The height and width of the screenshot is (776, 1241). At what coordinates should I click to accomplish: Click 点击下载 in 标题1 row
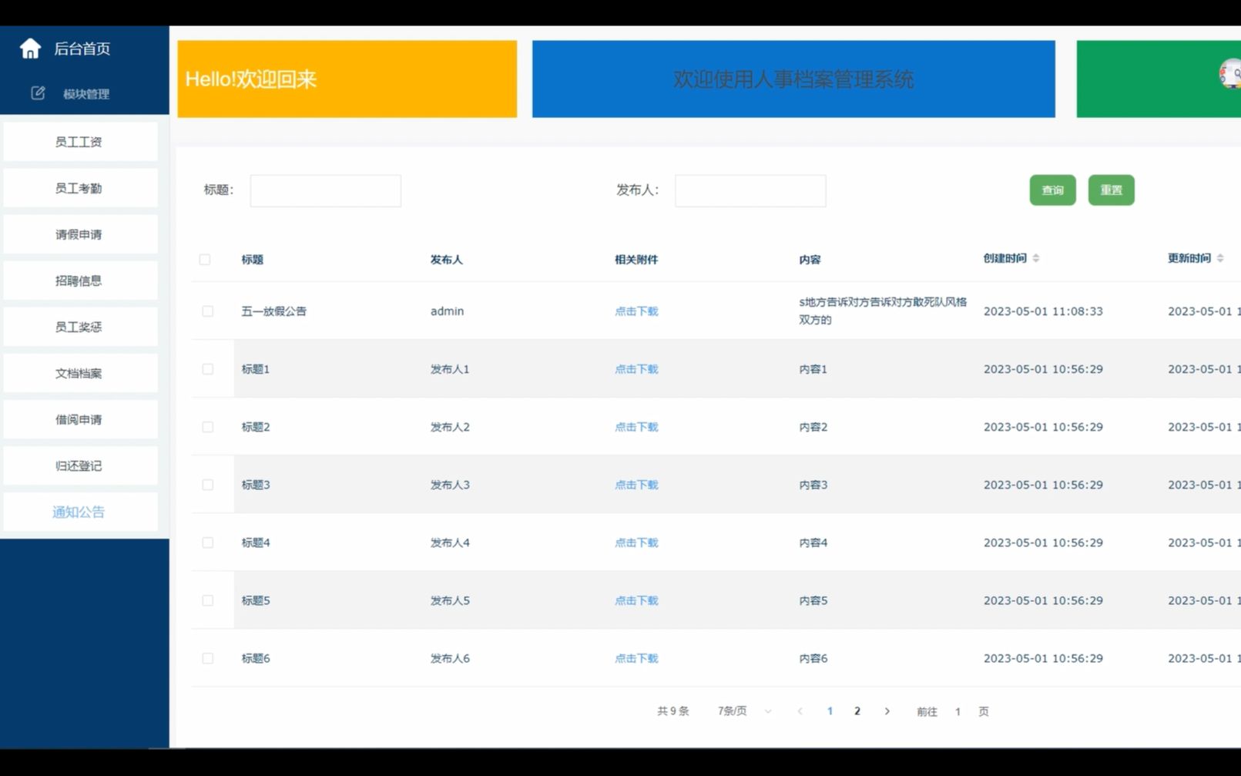click(636, 369)
